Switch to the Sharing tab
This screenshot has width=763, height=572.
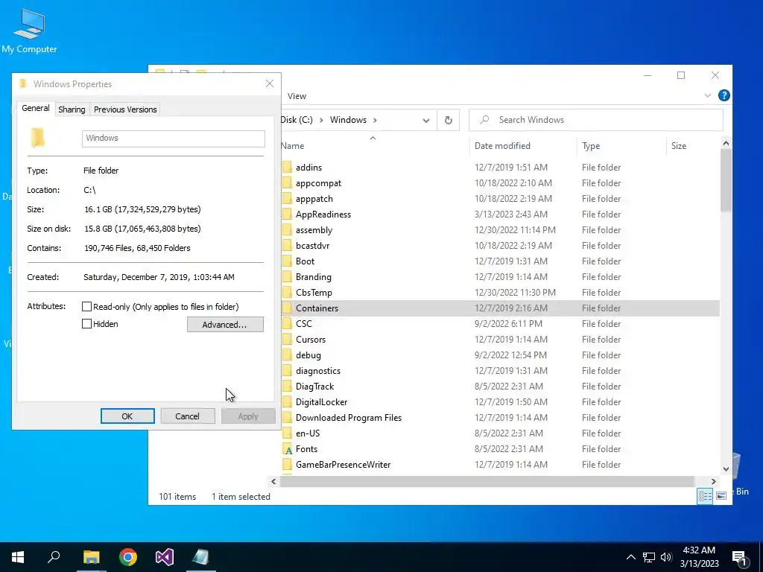(72, 109)
